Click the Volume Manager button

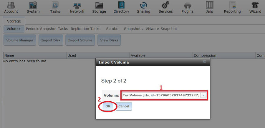[20, 40]
